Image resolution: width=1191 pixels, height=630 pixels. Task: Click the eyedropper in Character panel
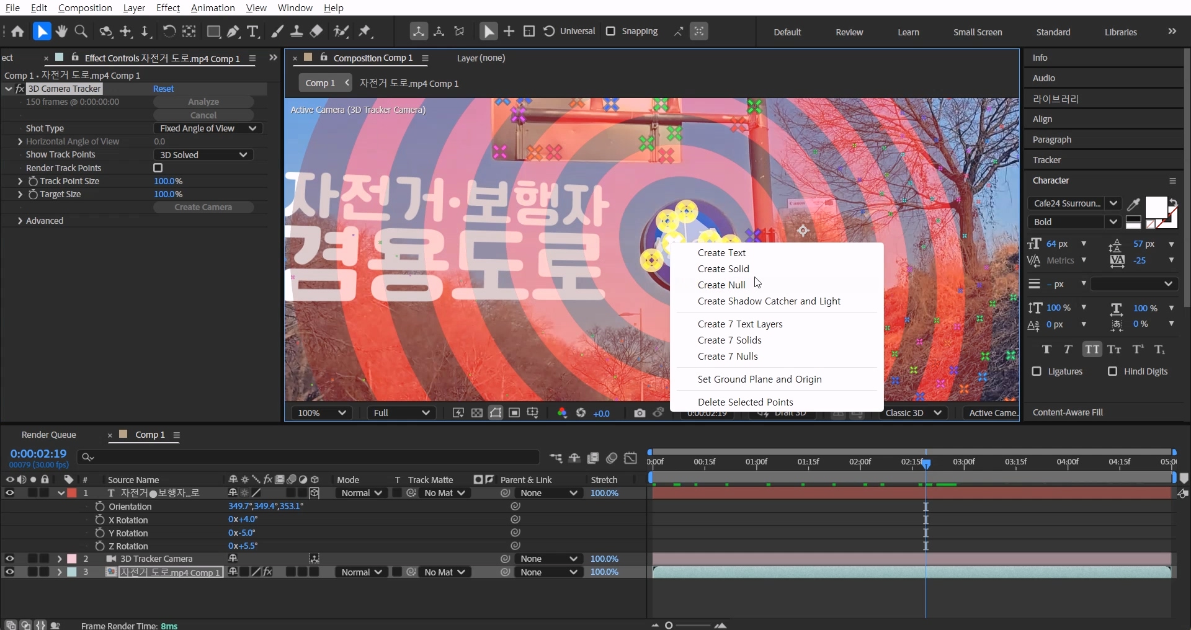[1133, 203]
